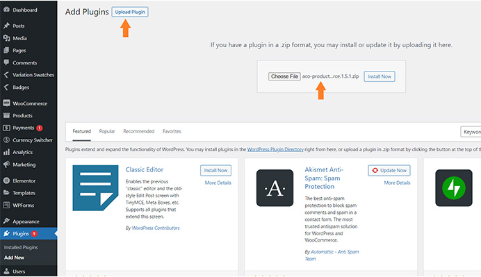Viewport: 481px width, 277px height.
Task: Switch to the Recommended tab
Action: tap(138, 131)
